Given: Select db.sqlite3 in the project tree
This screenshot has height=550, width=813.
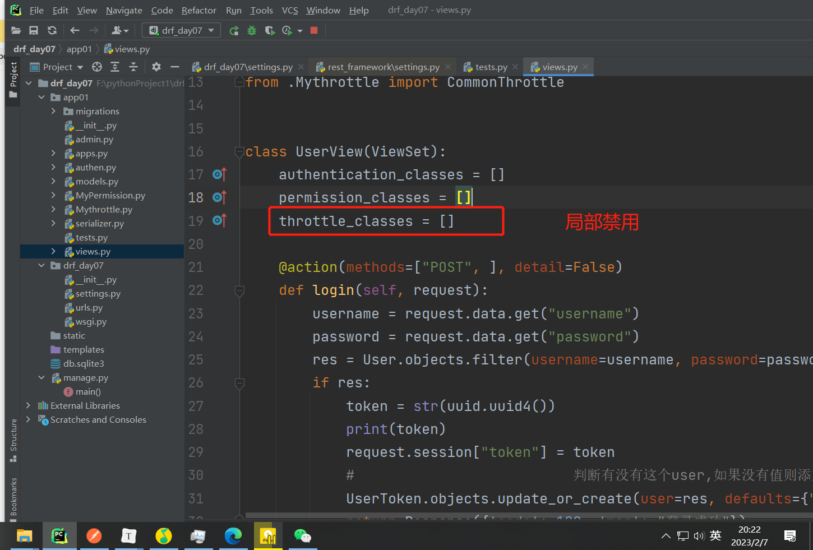Looking at the screenshot, I should (83, 363).
